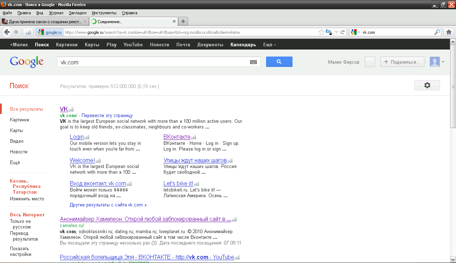
Task: Click the magnifier in the Firefox search box
Action: coord(437,32)
